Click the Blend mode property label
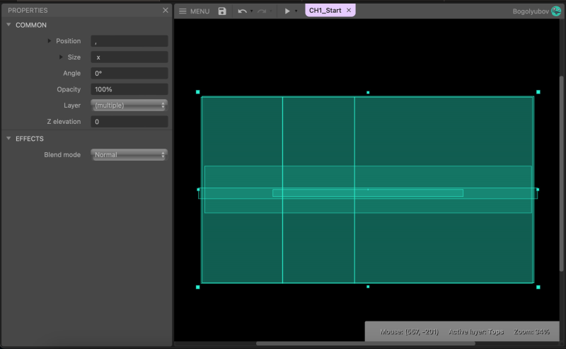The width and height of the screenshot is (566, 349). click(62, 154)
